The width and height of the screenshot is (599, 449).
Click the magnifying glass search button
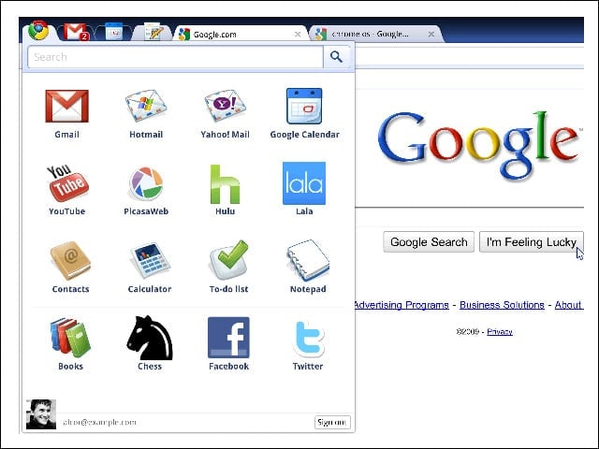click(337, 57)
